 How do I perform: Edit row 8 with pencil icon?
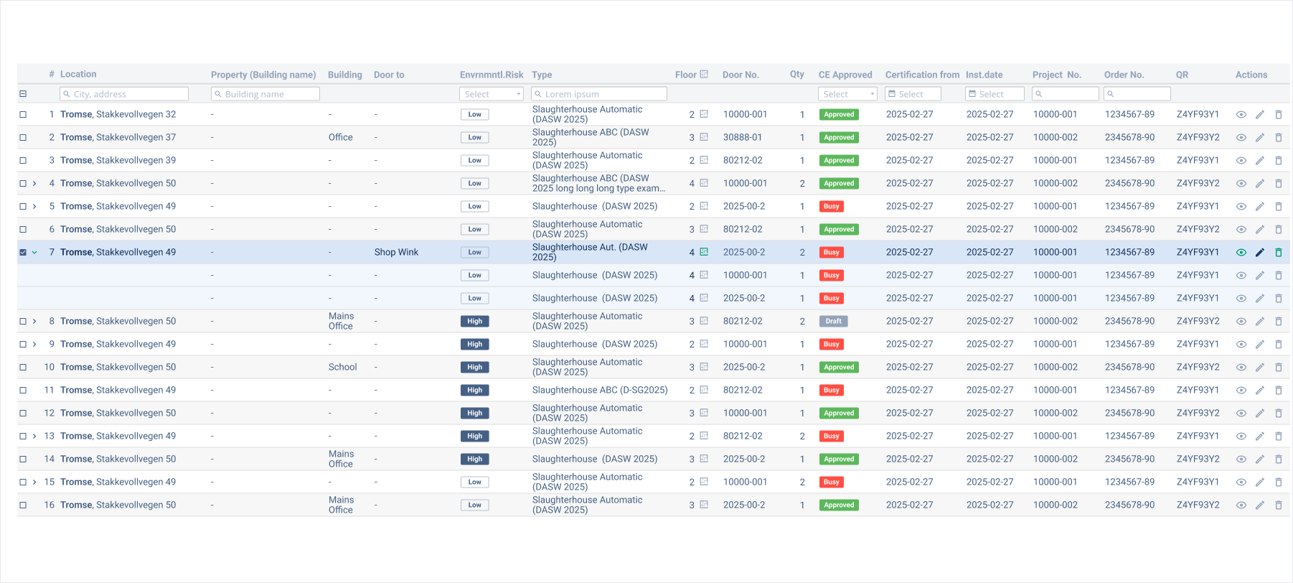(1259, 321)
